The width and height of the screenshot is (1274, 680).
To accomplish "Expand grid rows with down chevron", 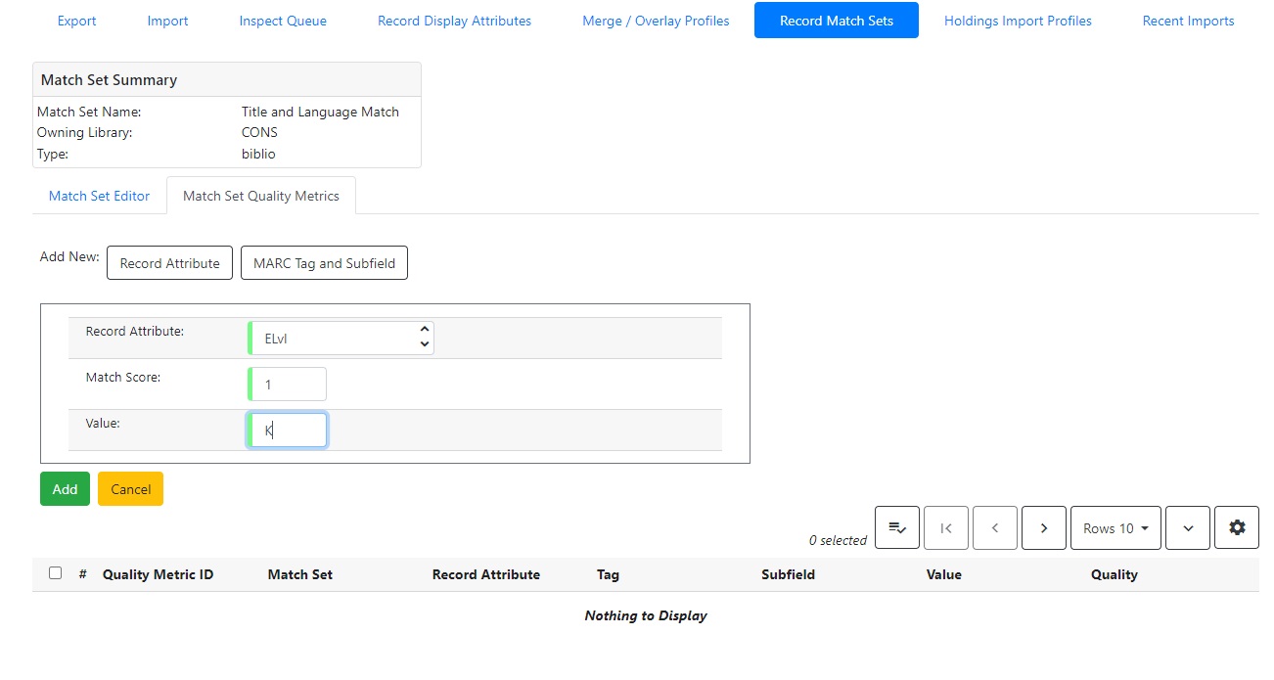I will point(1188,527).
